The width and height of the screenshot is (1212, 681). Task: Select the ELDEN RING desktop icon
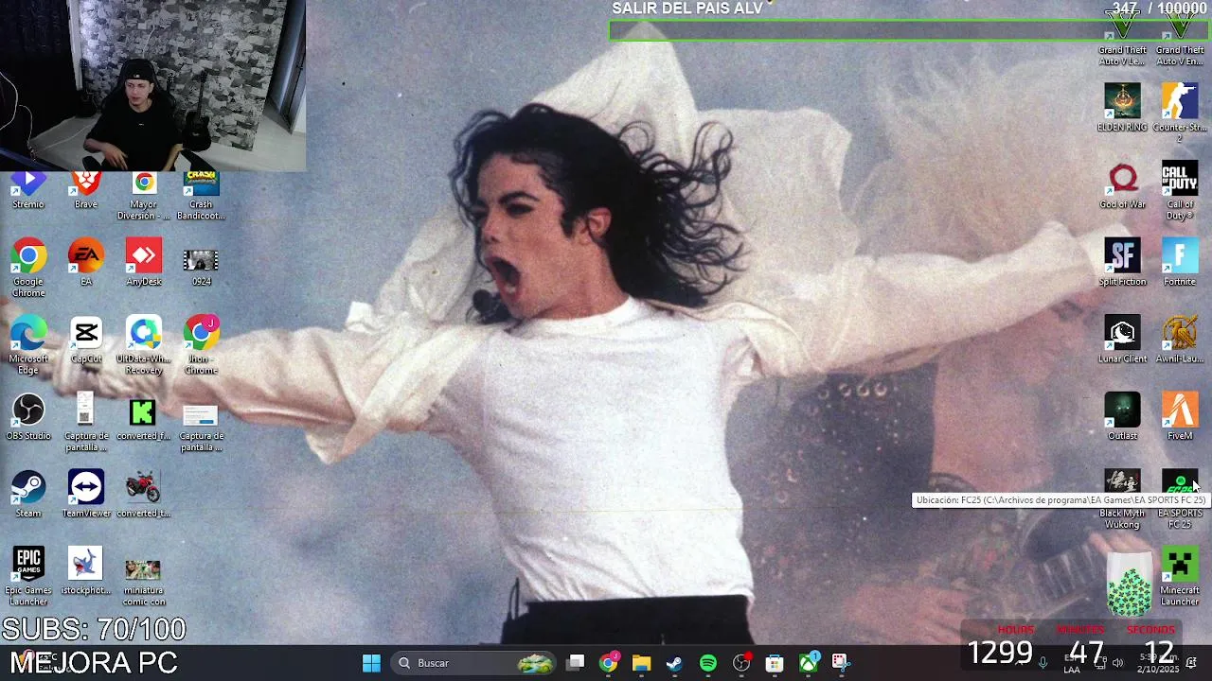pos(1123,108)
